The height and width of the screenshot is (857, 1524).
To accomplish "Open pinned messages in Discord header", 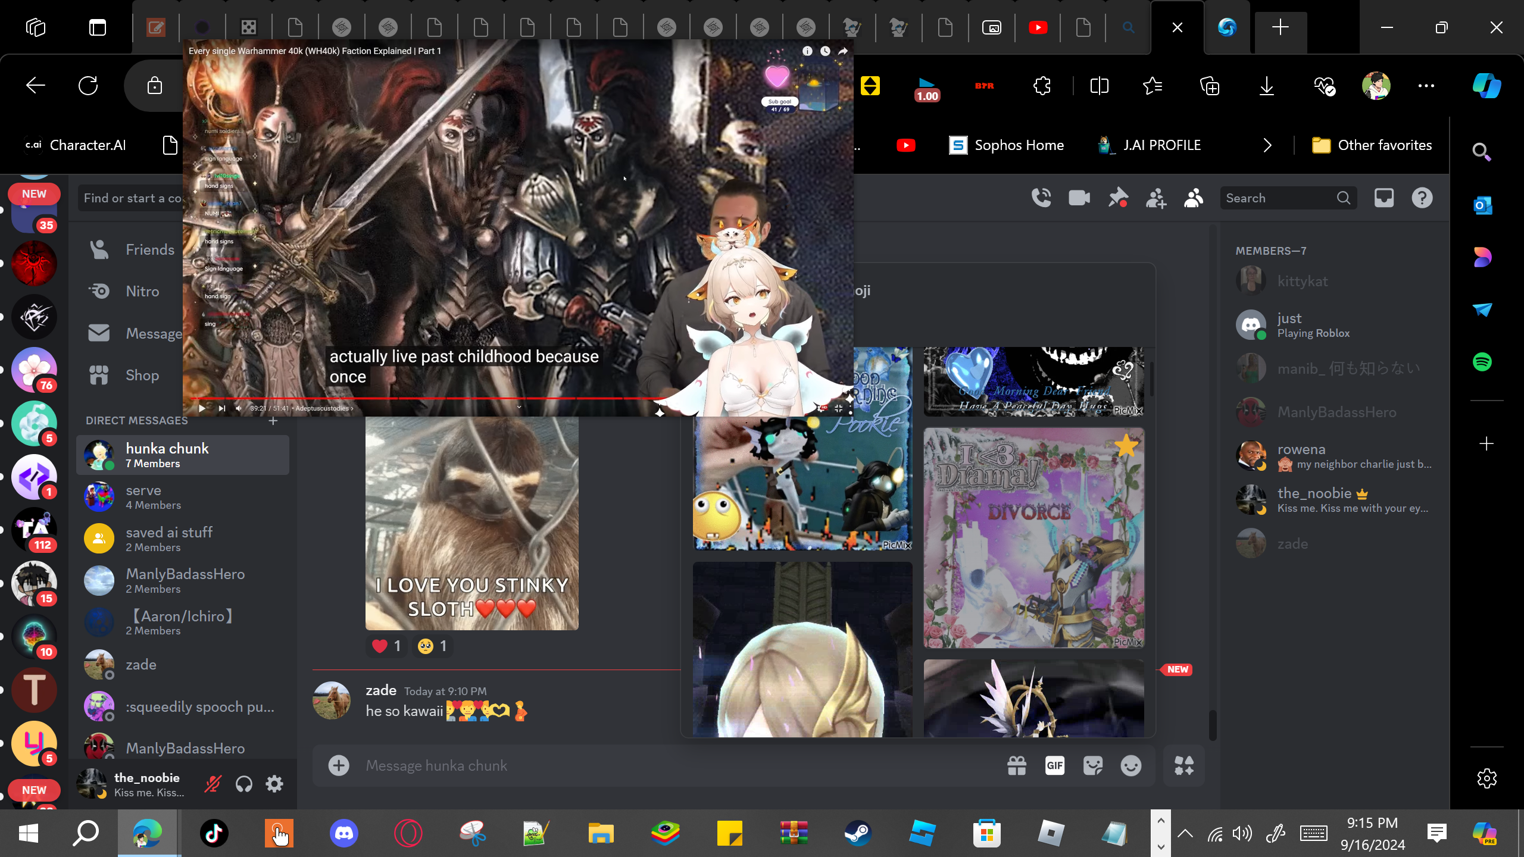I will pos(1118,198).
